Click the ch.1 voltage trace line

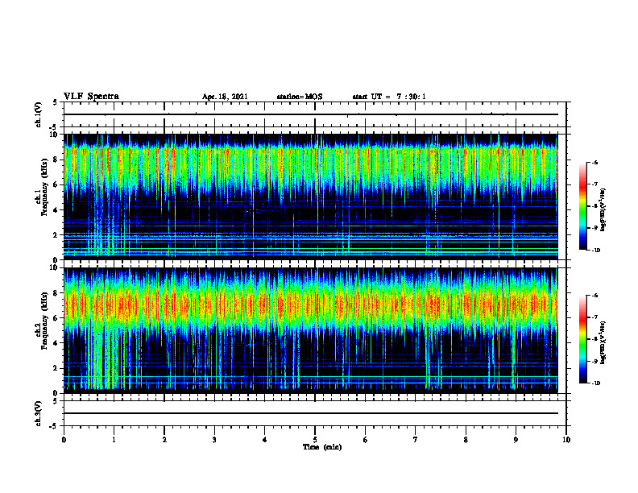pos(311,114)
